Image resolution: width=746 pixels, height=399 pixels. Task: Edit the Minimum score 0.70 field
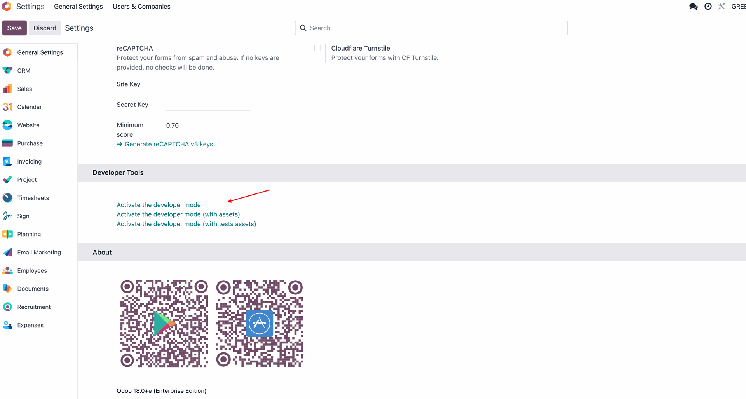point(208,125)
